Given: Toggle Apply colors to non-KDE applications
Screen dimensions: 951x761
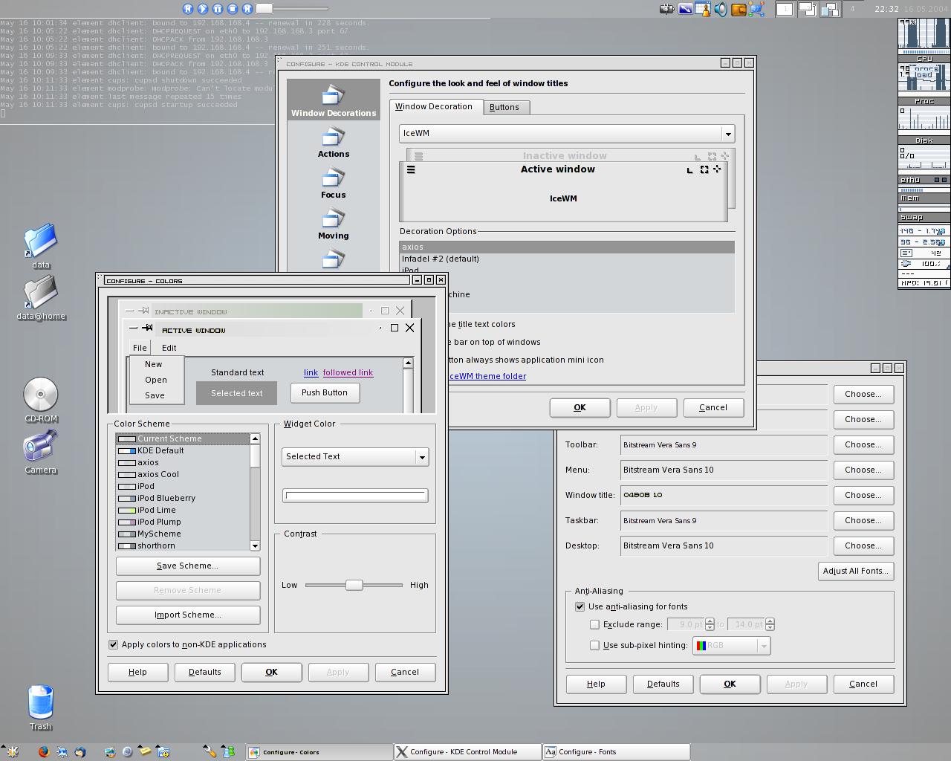Looking at the screenshot, I should point(113,644).
